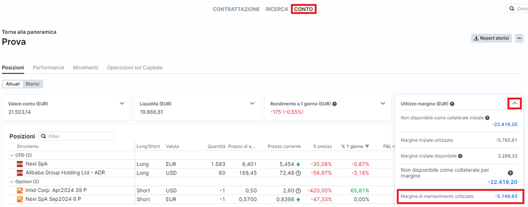Click the option icon beside Intel Corp. Apr2024
Image resolution: width=528 pixels, height=207 pixels.
20,190
